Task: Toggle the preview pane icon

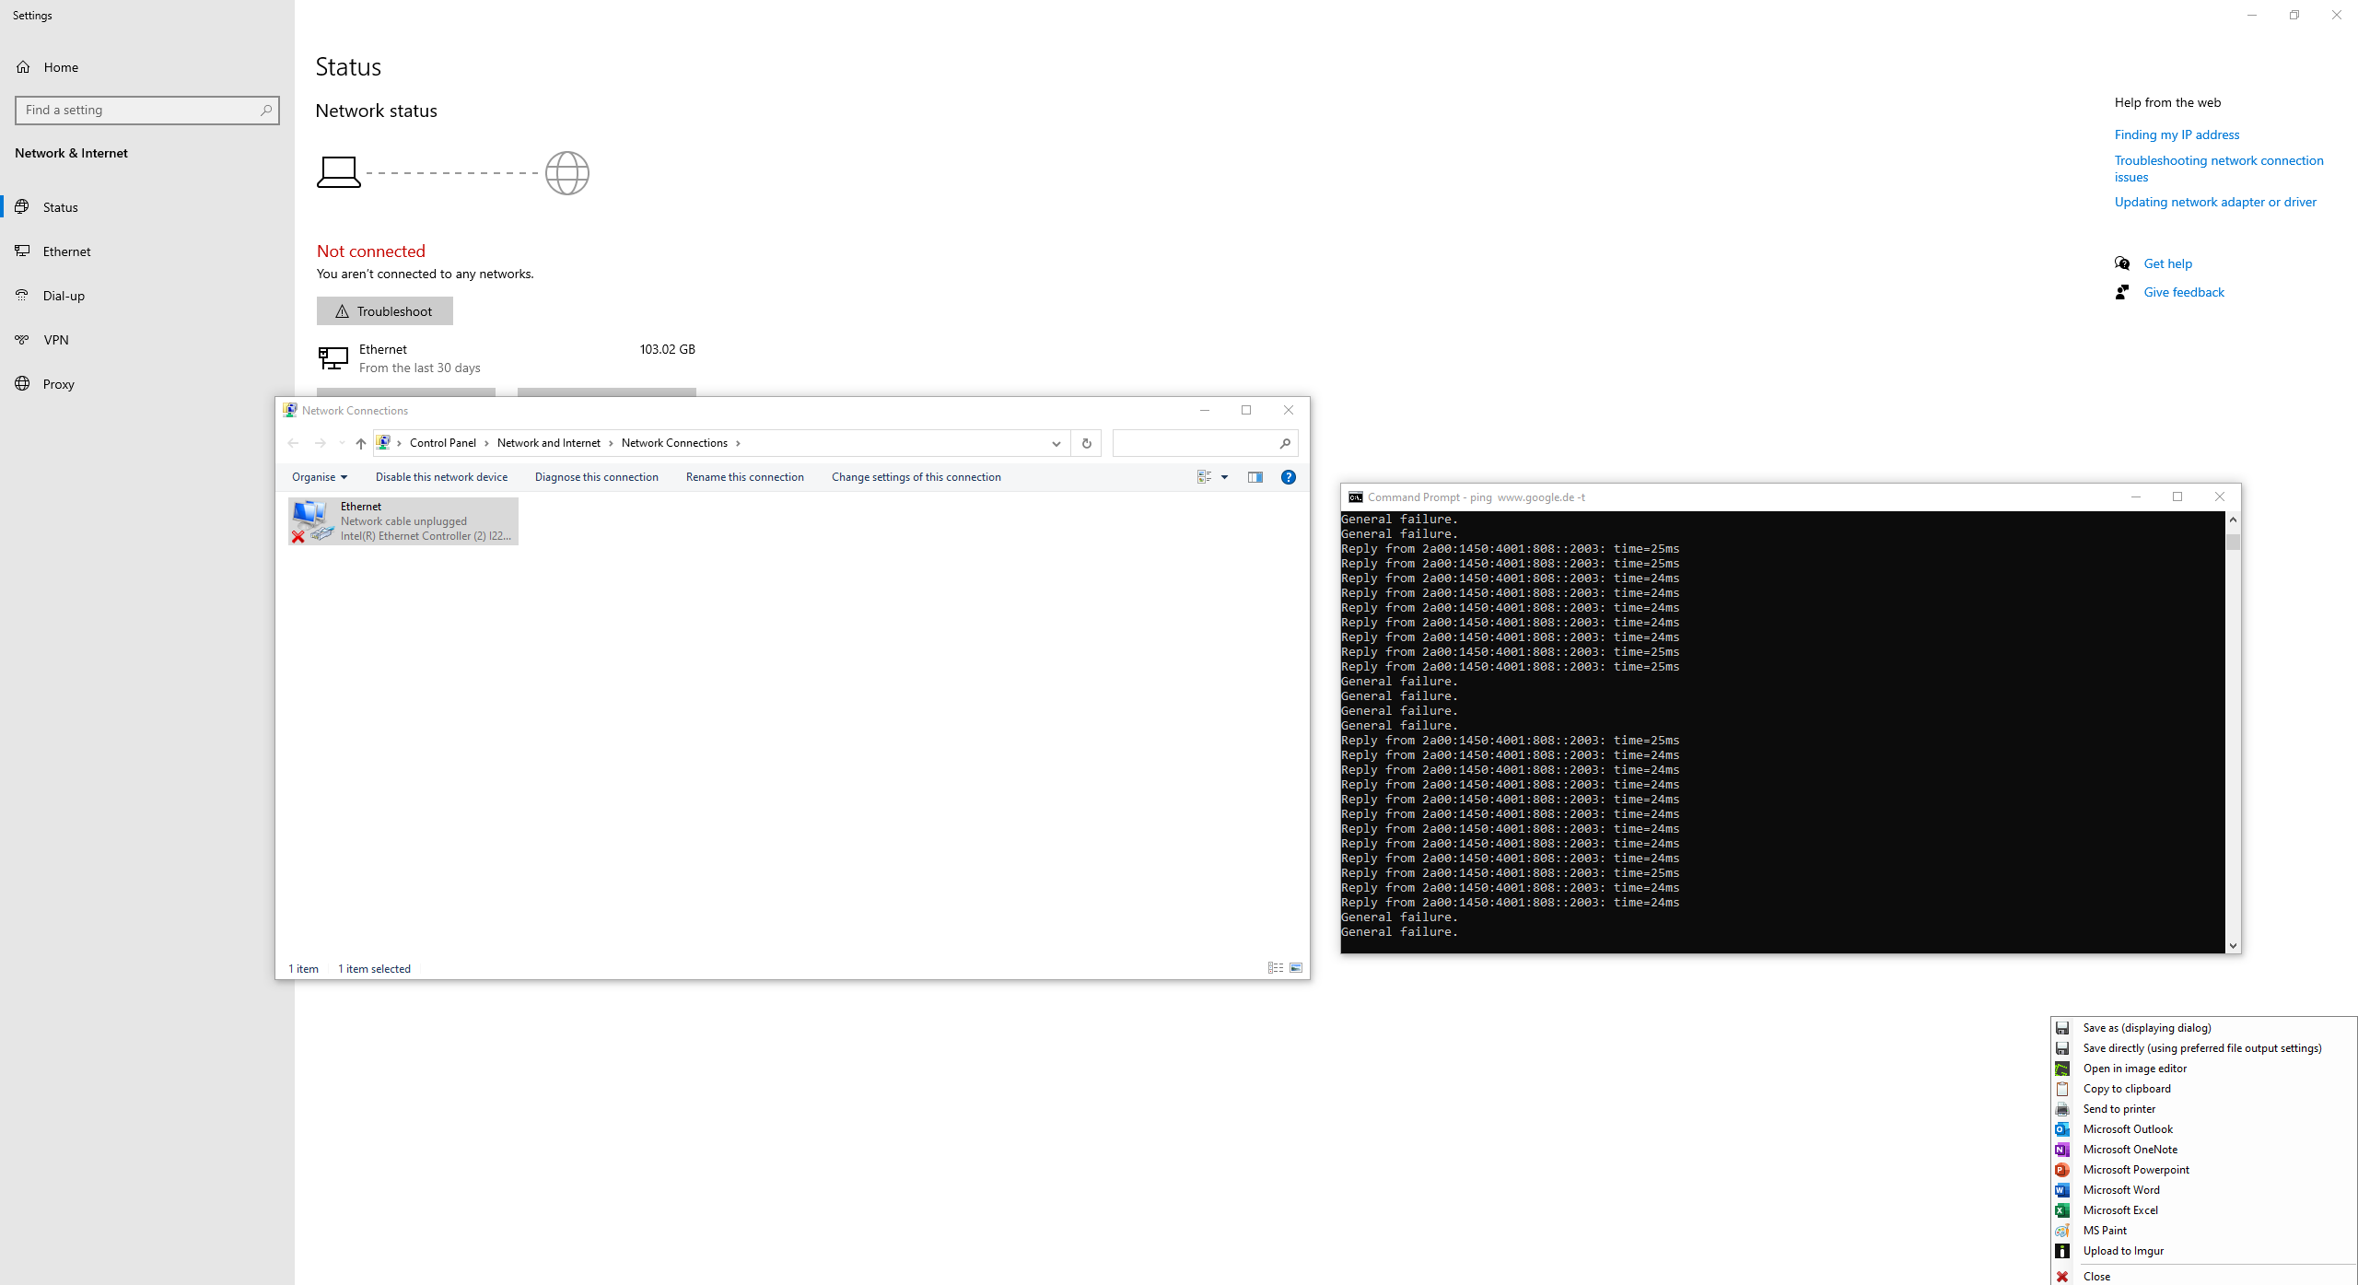Action: 1255,477
